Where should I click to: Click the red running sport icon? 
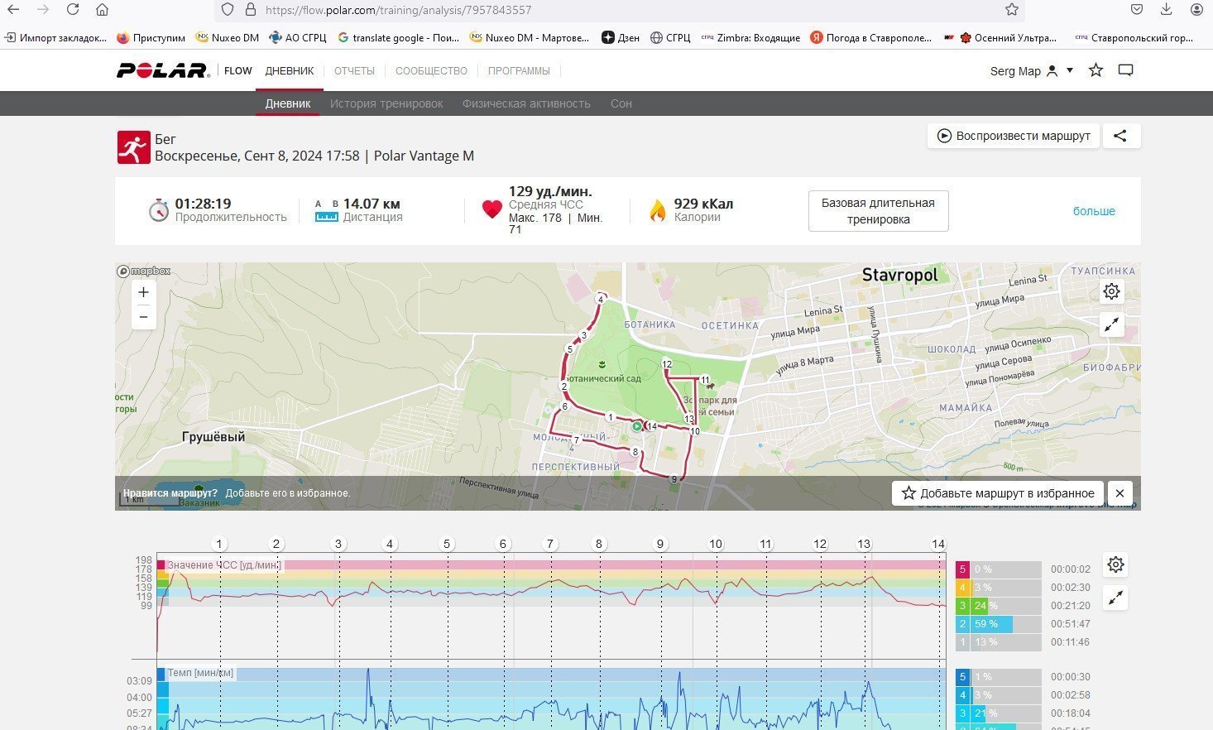[x=133, y=147]
